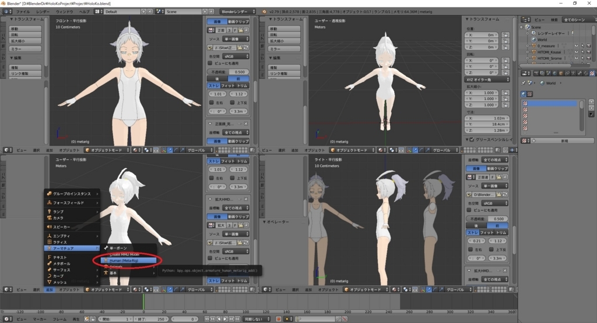Open the Constraints chain-link properties tab

coord(567,73)
